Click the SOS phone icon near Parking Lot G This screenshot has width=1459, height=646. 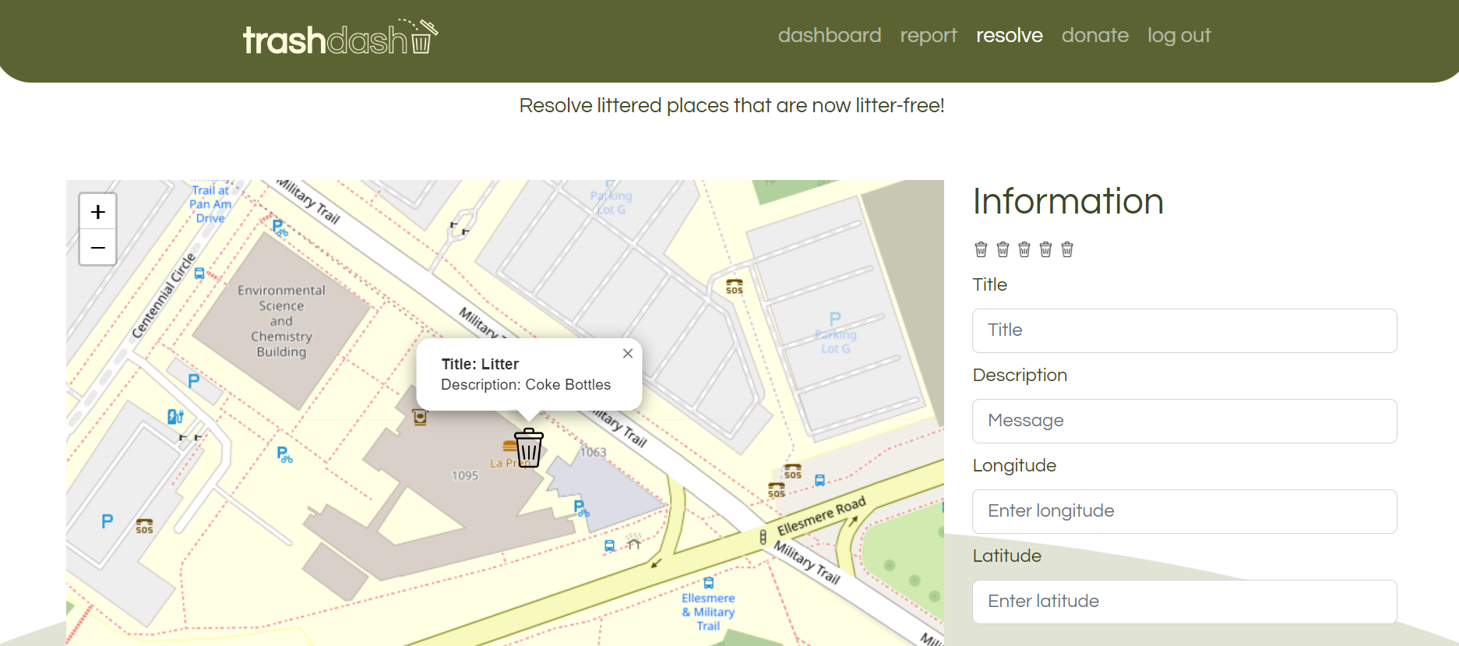tap(735, 286)
